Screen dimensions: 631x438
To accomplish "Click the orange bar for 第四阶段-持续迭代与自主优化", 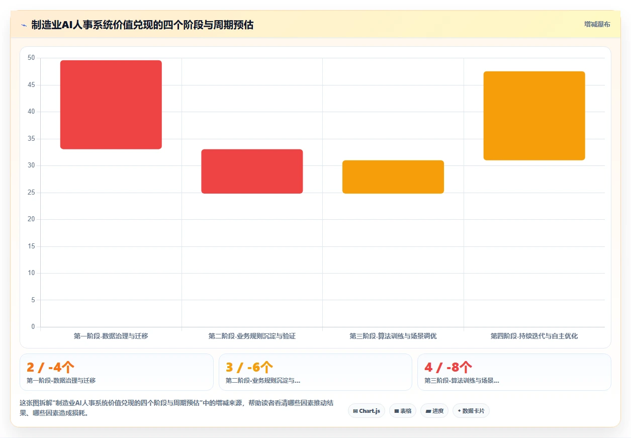I will click(x=534, y=116).
